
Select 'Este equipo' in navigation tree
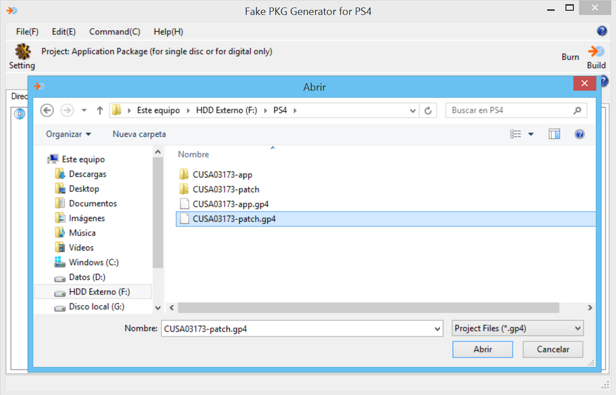(83, 159)
